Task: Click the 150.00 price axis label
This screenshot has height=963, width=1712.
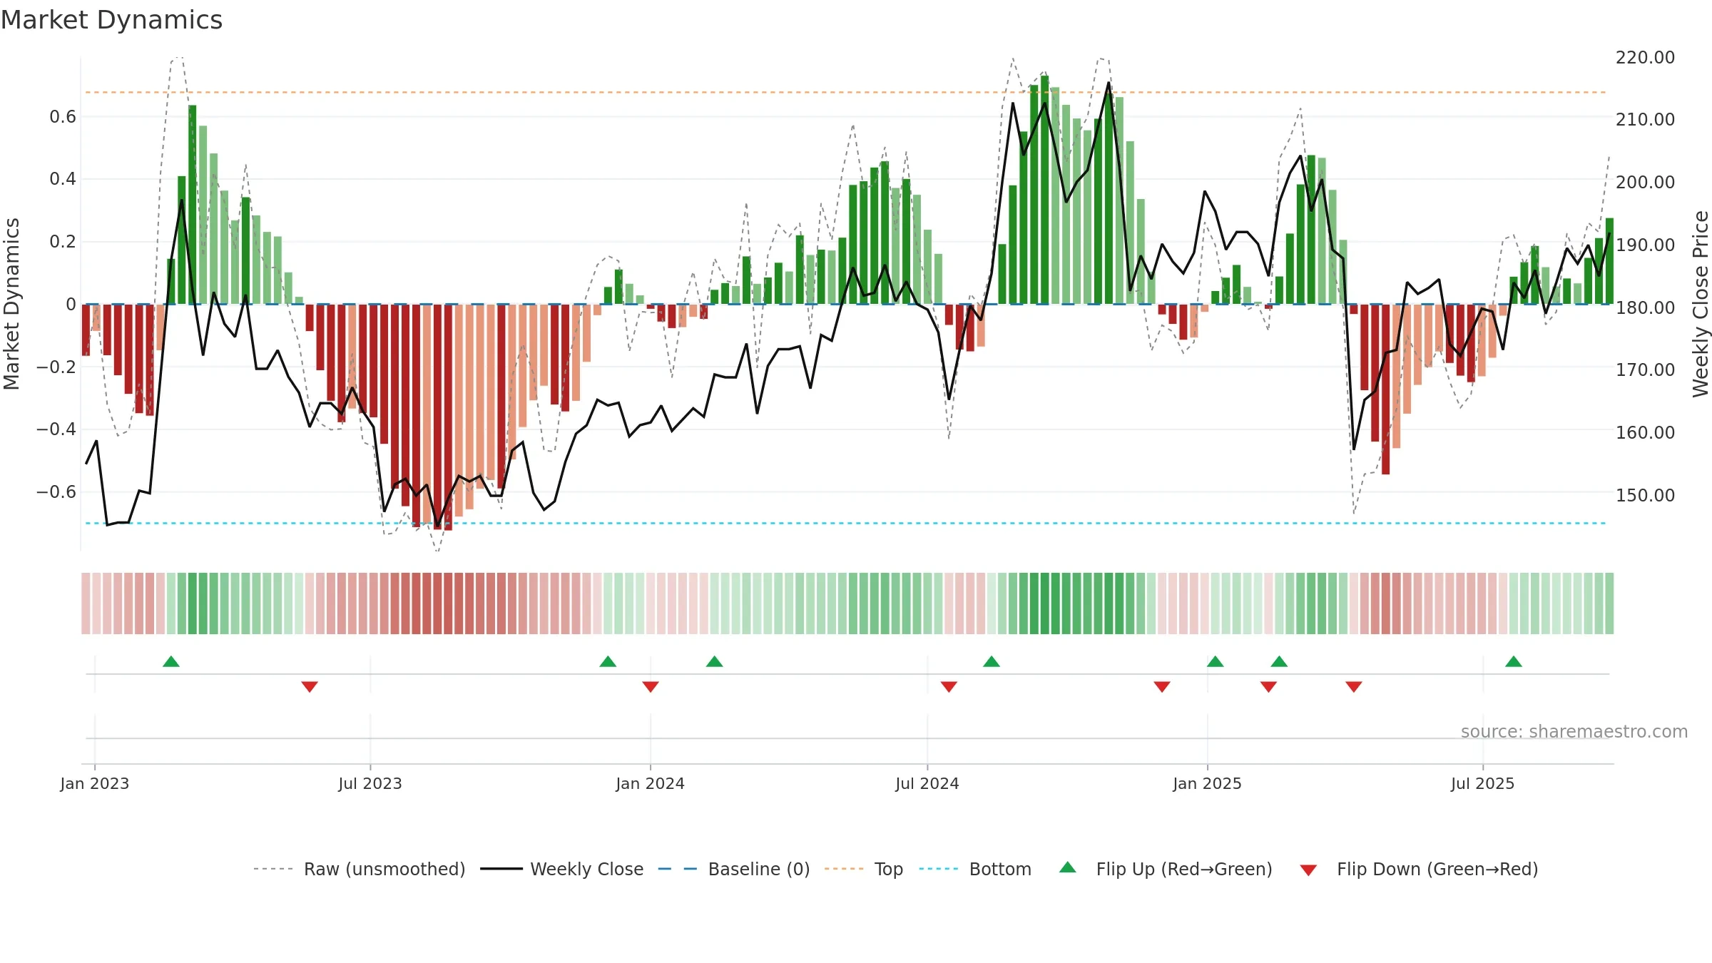Action: (1646, 495)
